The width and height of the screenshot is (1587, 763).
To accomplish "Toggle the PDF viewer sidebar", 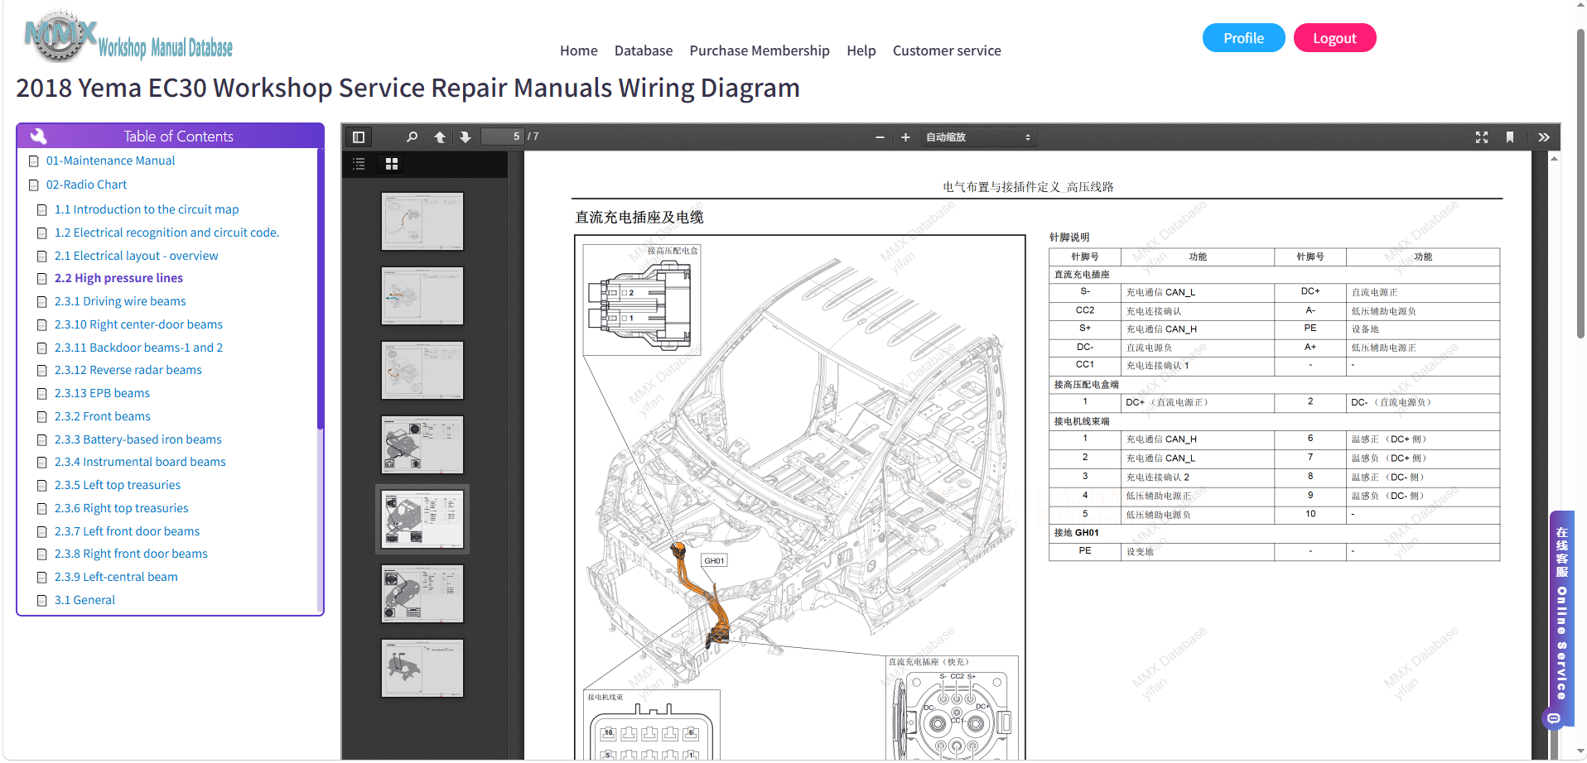I will click(359, 137).
